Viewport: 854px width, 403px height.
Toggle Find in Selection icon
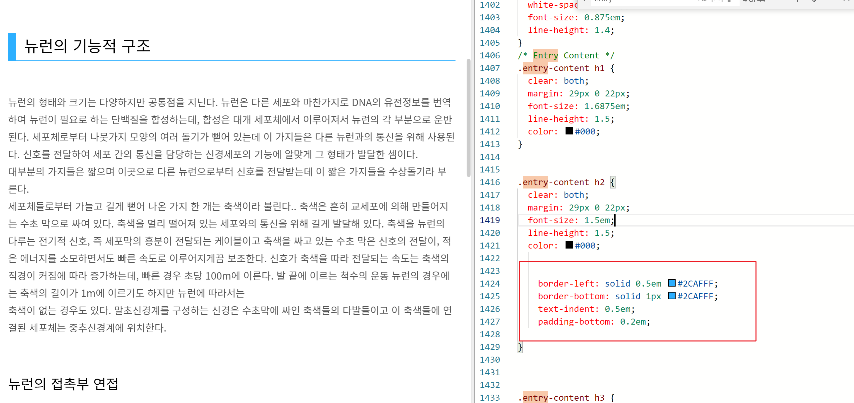[x=829, y=1]
